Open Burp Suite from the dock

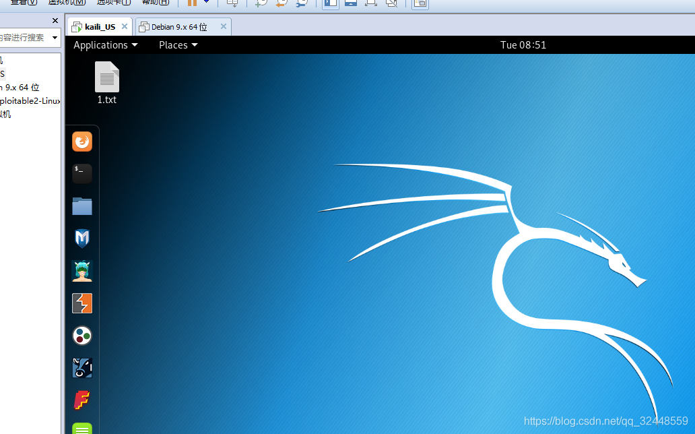(82, 303)
